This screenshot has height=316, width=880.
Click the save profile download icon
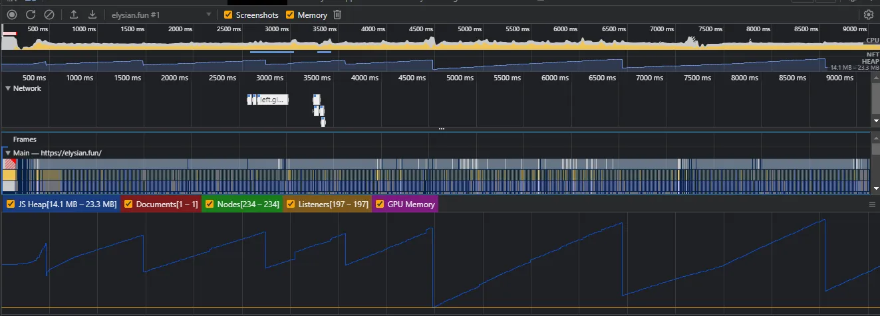[x=92, y=15]
